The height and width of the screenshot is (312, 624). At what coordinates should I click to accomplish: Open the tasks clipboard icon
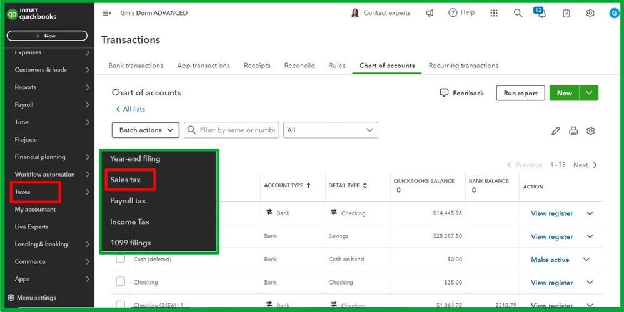(x=566, y=13)
